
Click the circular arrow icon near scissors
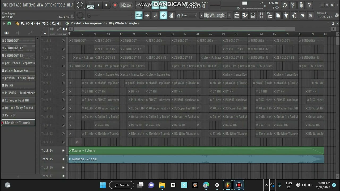tap(284, 5)
